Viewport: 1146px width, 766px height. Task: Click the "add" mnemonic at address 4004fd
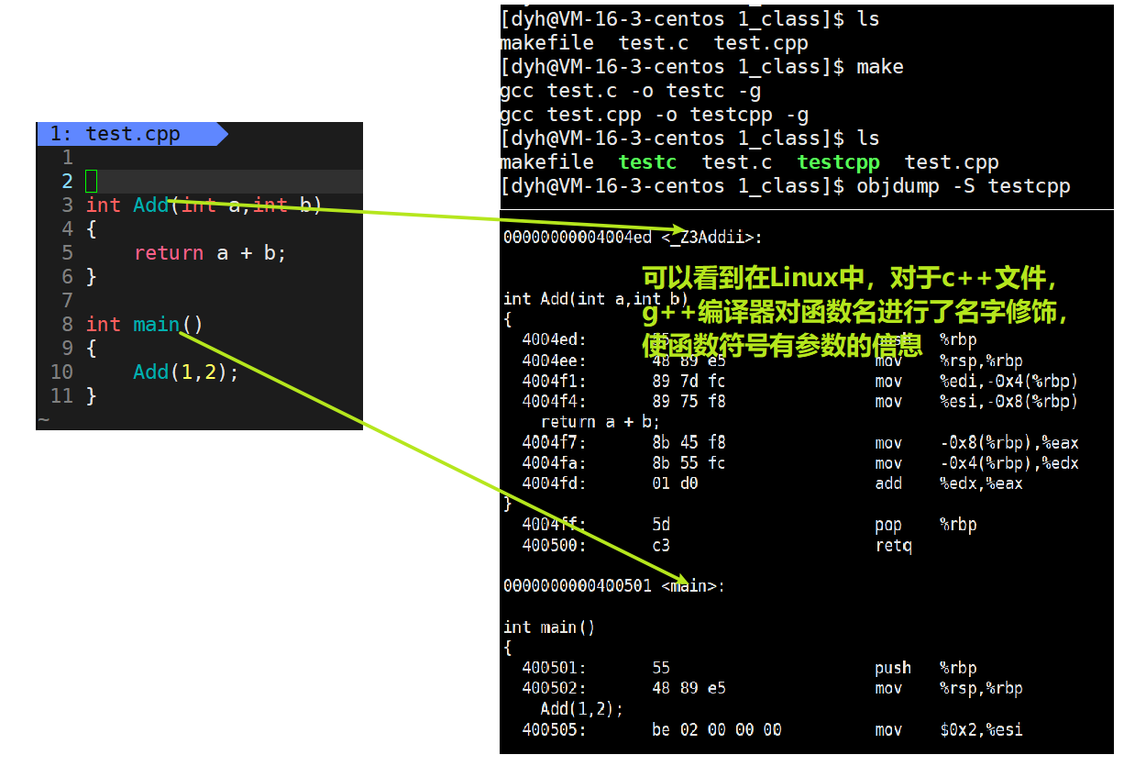pyautogui.click(x=888, y=483)
